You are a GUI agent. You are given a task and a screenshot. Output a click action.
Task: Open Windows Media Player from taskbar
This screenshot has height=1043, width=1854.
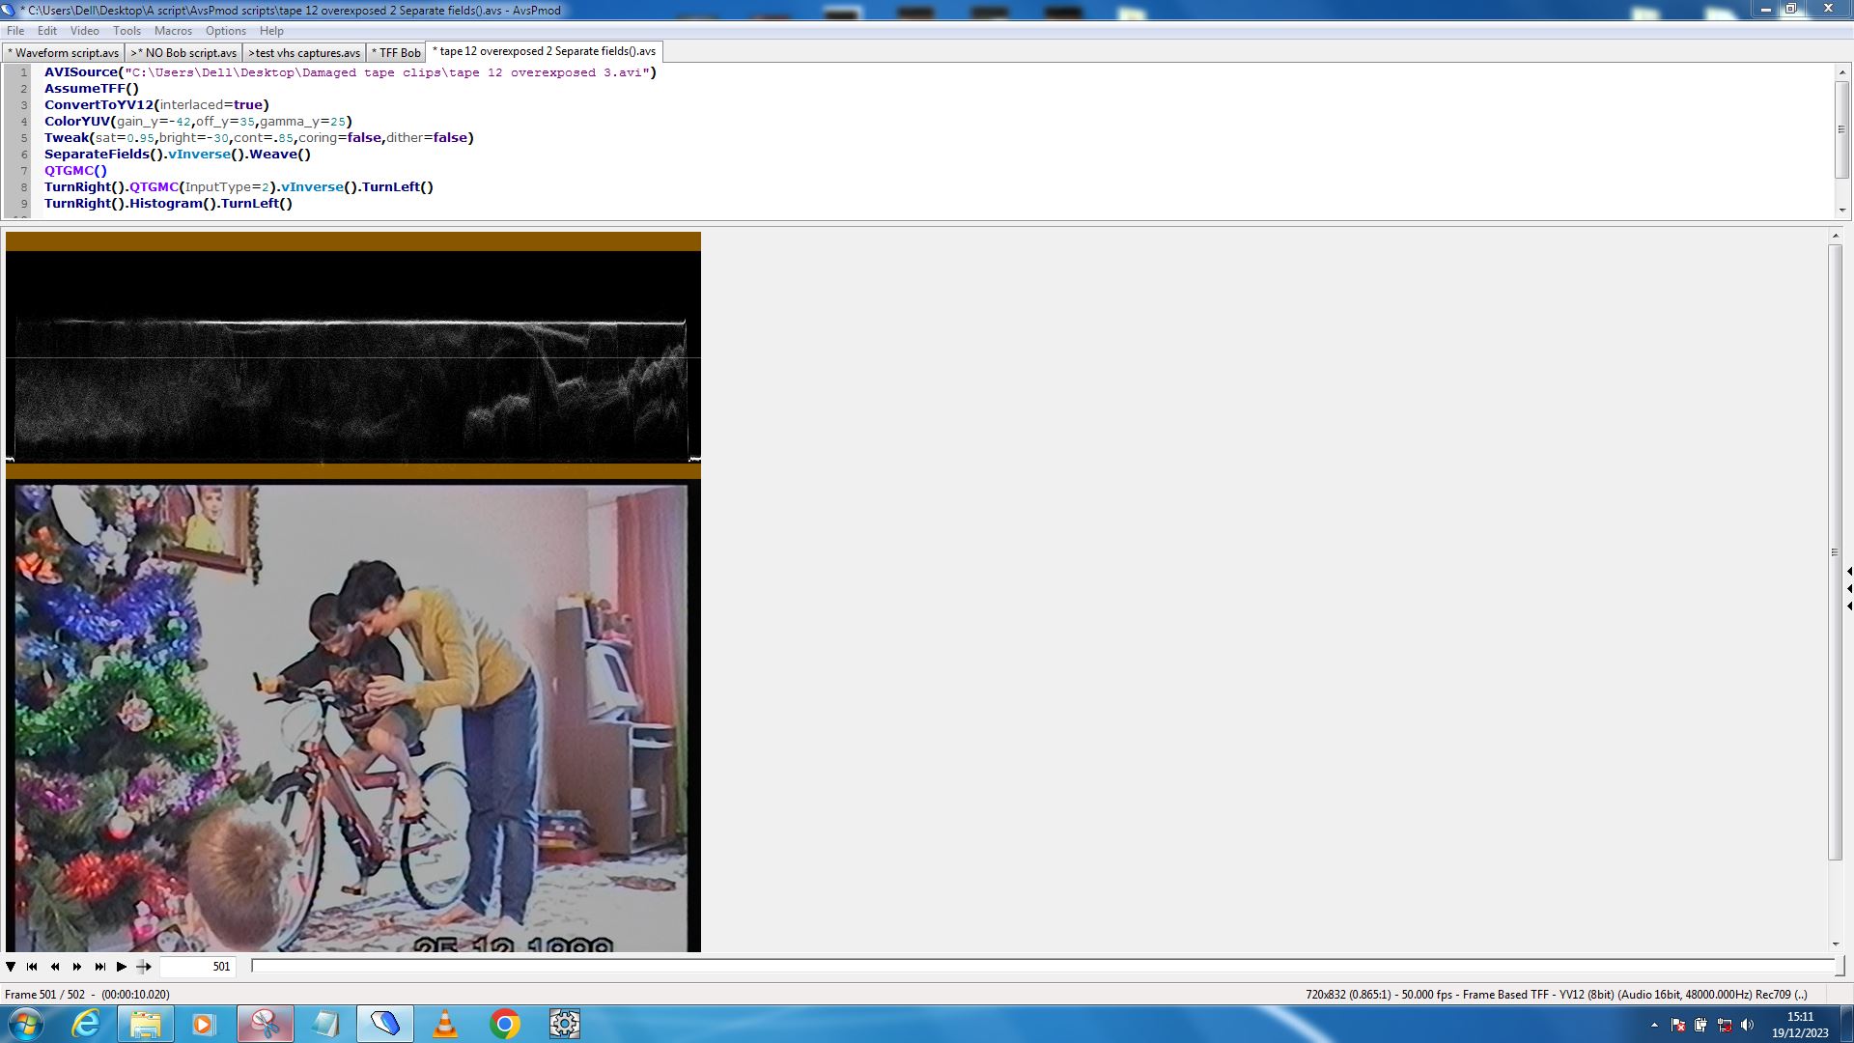click(204, 1024)
